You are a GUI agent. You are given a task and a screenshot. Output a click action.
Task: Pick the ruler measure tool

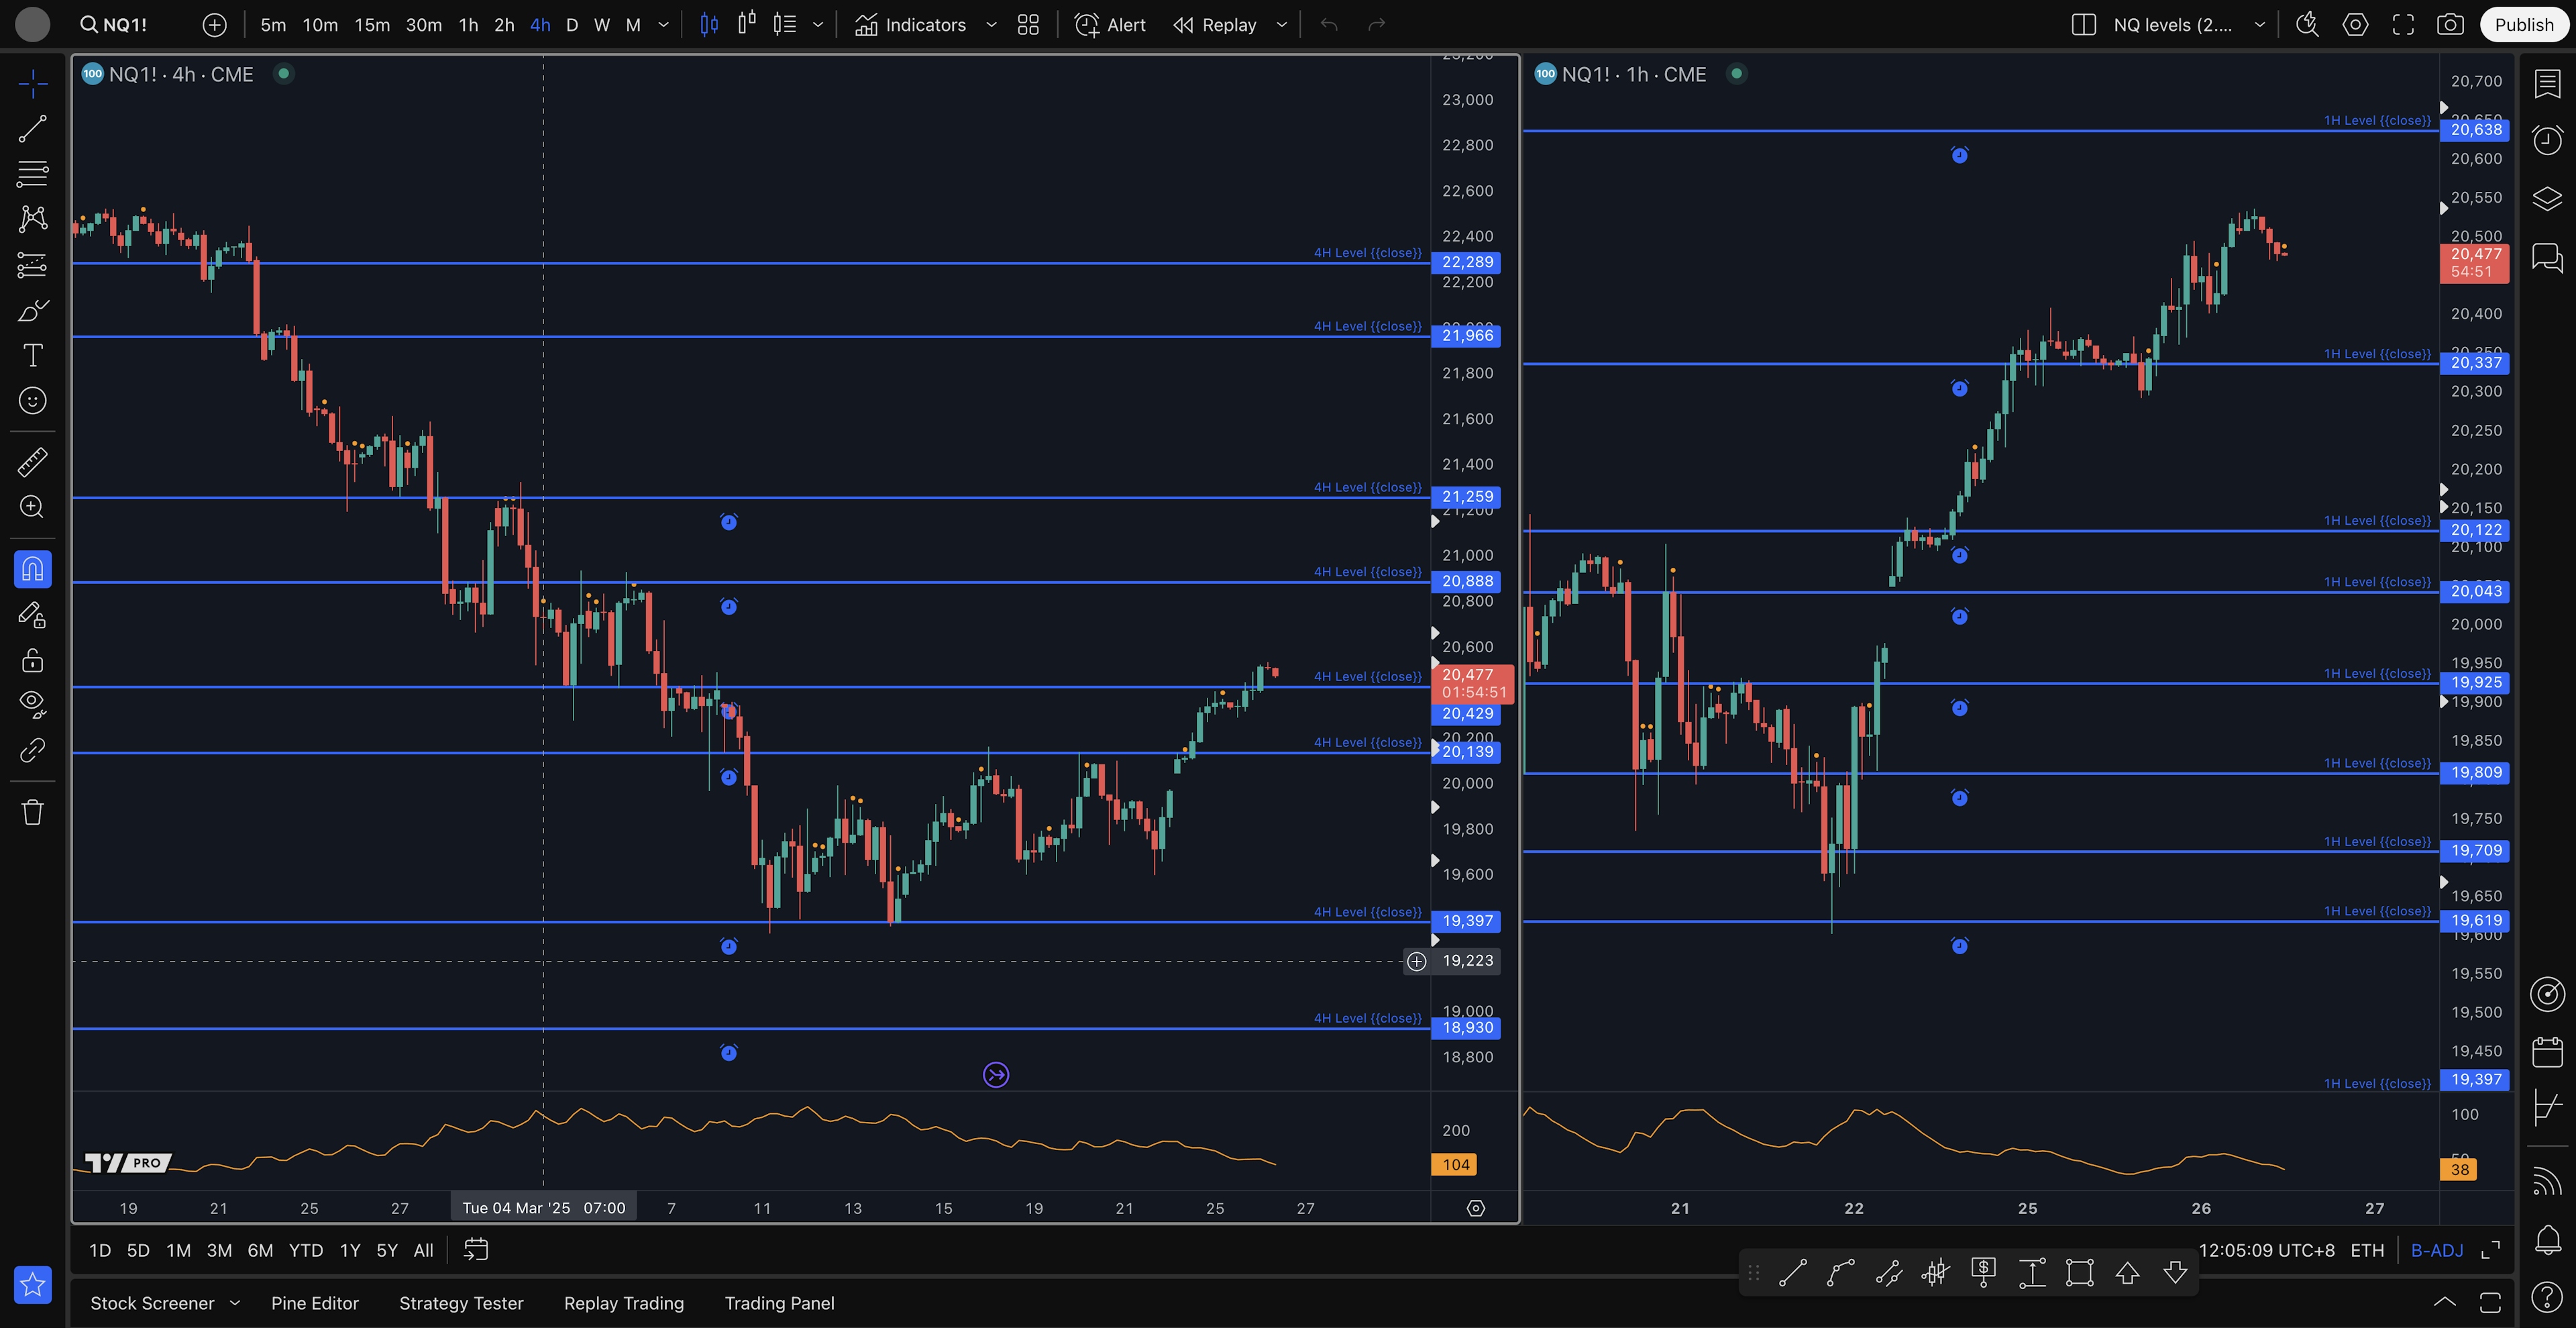[x=32, y=462]
